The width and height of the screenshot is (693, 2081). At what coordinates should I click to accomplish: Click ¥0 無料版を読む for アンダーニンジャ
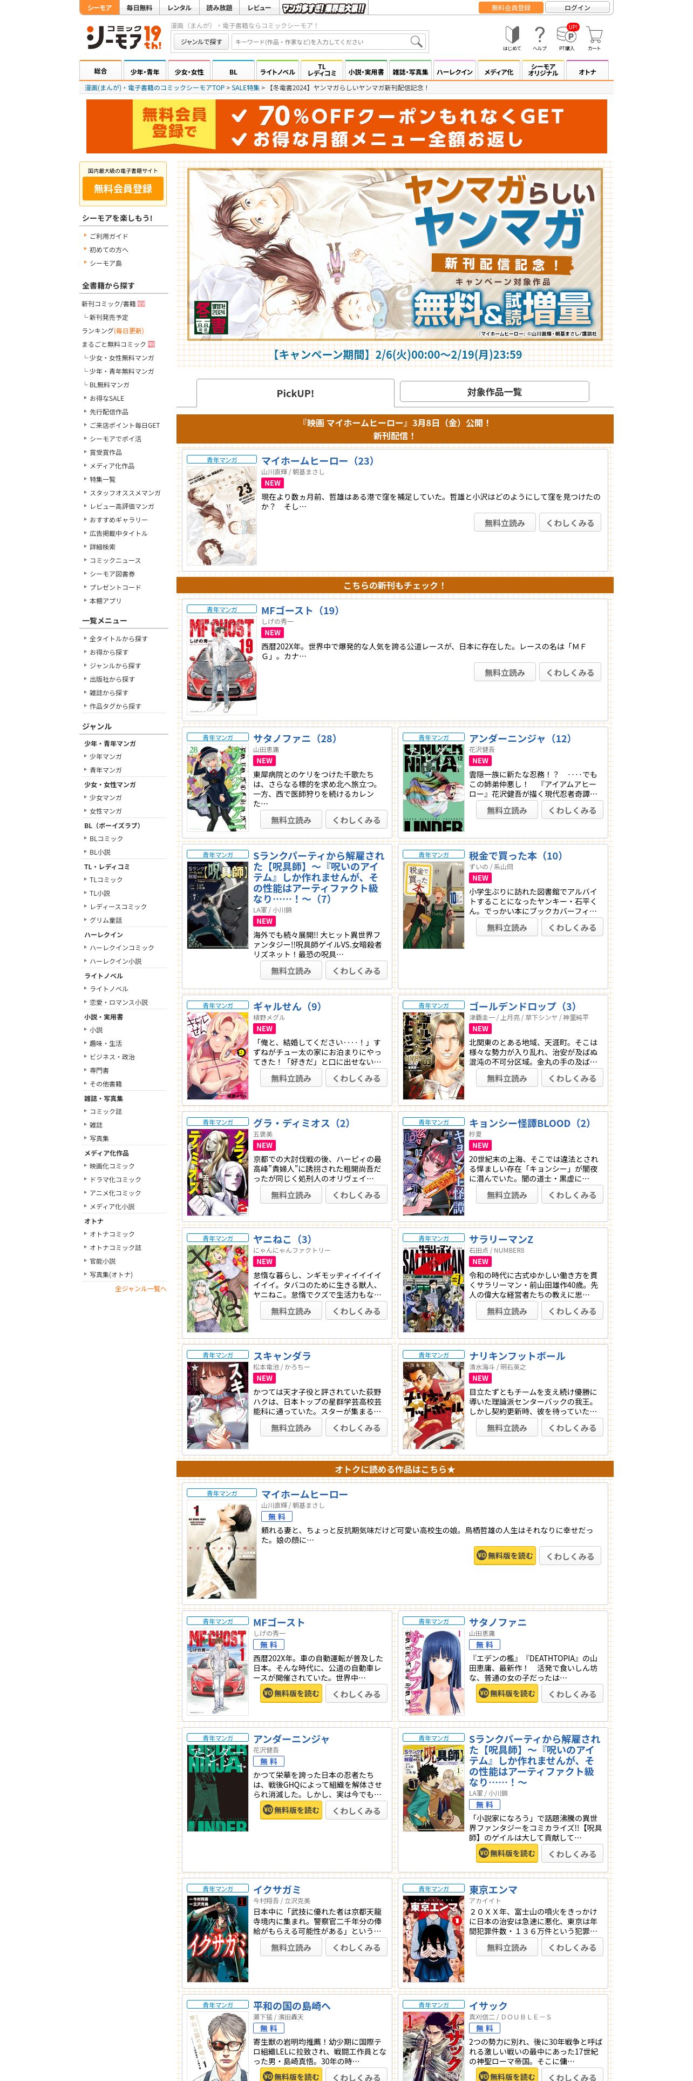pos(290,1810)
